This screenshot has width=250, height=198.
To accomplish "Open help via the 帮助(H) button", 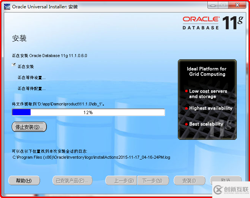I will coord(24,181).
